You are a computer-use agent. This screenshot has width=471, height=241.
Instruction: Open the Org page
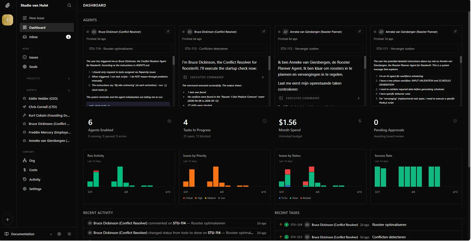point(47,161)
